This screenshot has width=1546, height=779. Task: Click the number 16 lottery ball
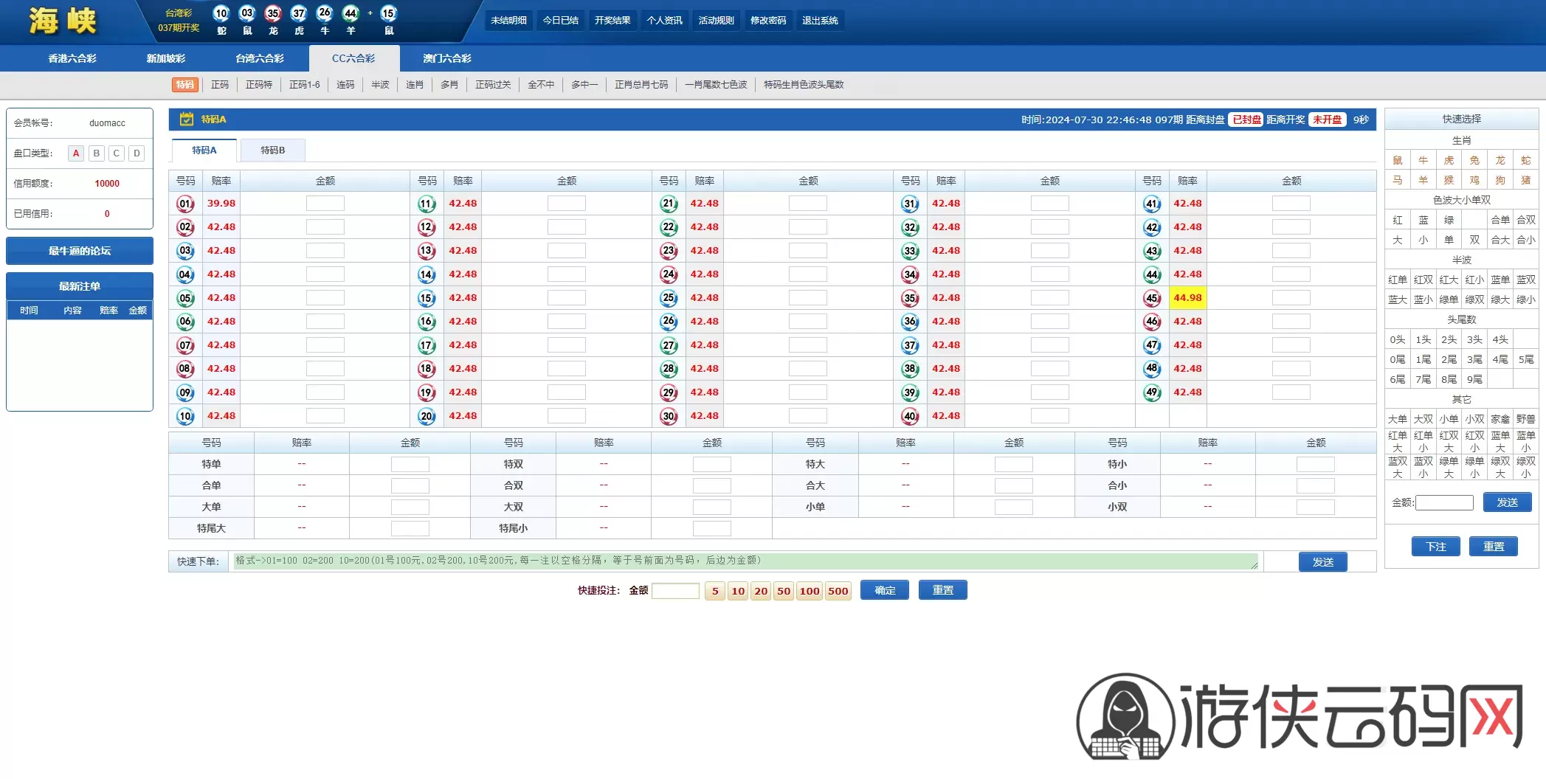point(427,322)
